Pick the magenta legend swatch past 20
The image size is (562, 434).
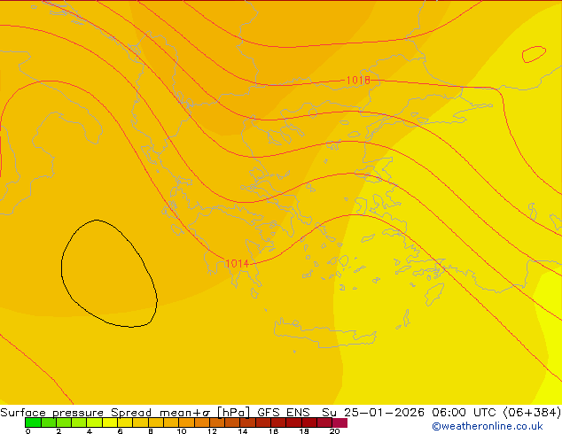tap(340, 422)
